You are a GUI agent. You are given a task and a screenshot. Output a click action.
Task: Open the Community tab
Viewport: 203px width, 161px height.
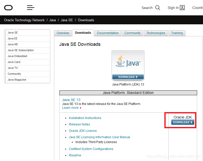click(x=132, y=33)
